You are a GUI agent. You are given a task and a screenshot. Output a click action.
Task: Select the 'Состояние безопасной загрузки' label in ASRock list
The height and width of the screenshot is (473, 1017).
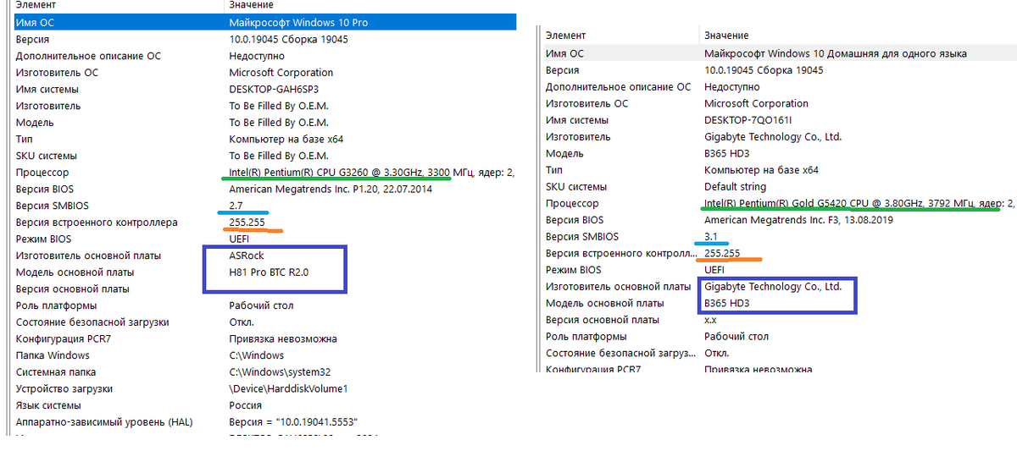pos(92,322)
